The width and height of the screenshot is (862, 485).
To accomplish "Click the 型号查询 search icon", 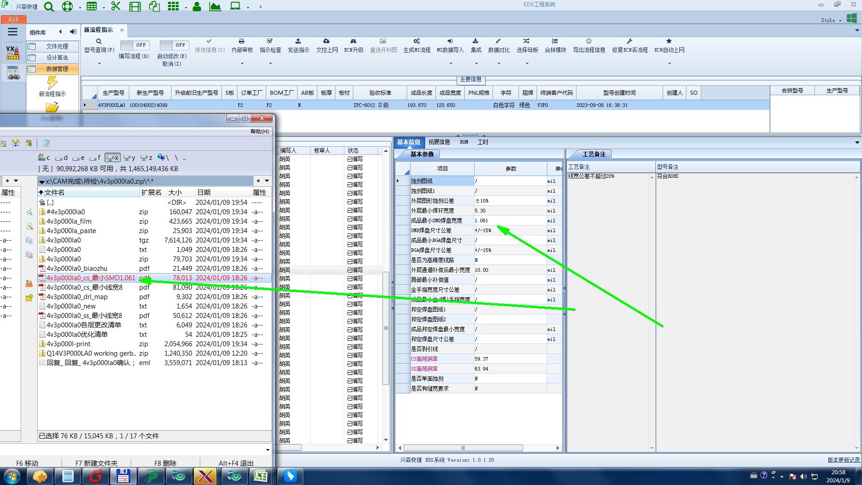I will [x=99, y=41].
